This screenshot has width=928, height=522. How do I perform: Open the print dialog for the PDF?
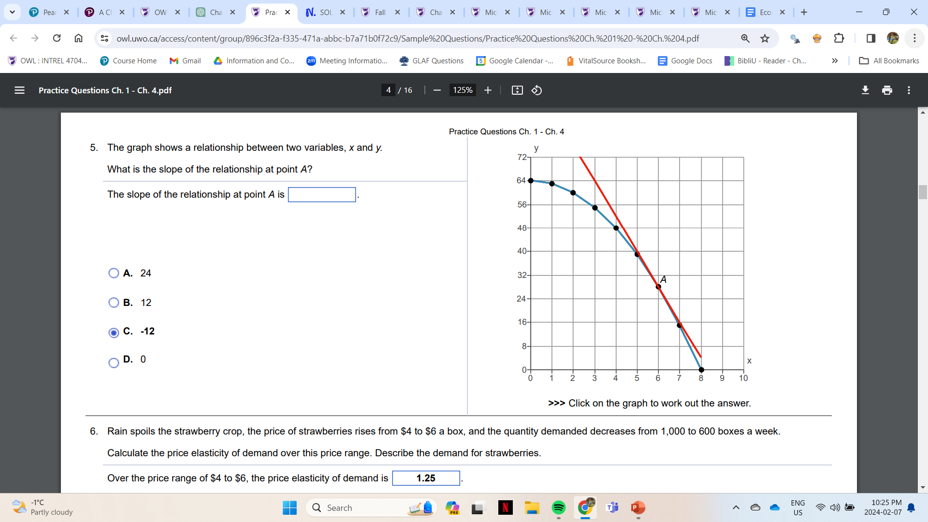[x=887, y=90]
